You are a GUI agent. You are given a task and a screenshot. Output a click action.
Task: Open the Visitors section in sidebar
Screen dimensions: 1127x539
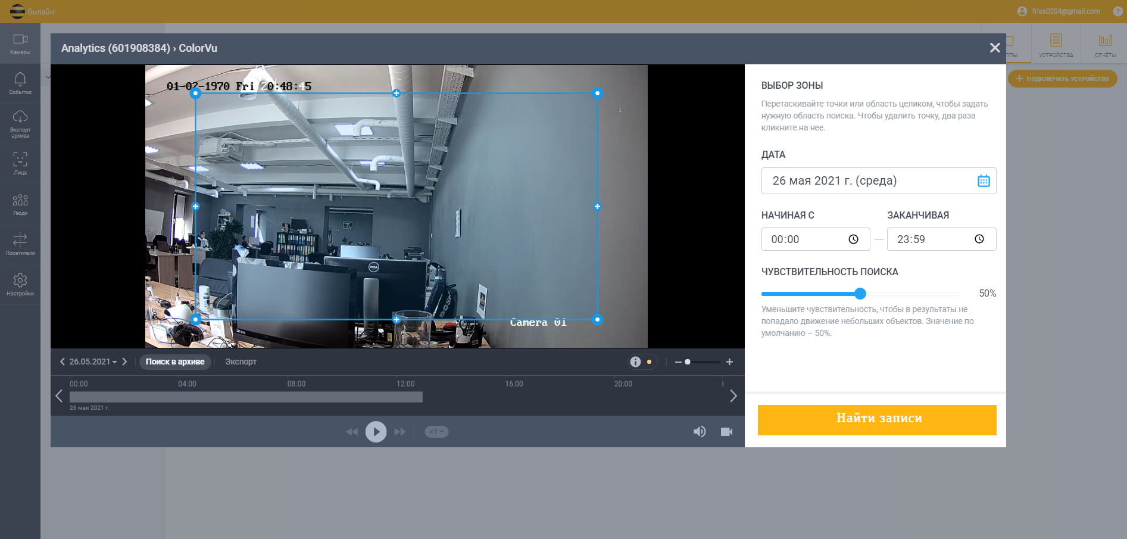pos(20,244)
